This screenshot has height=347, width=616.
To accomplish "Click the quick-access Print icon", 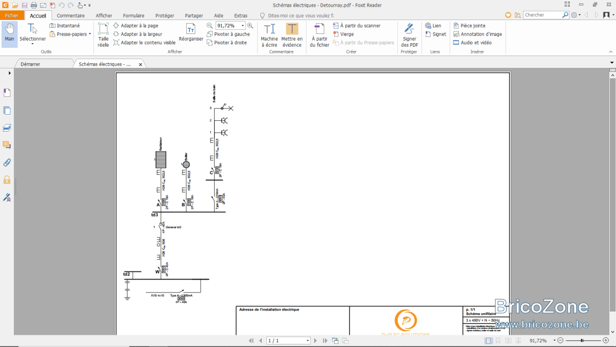I will [x=33, y=5].
